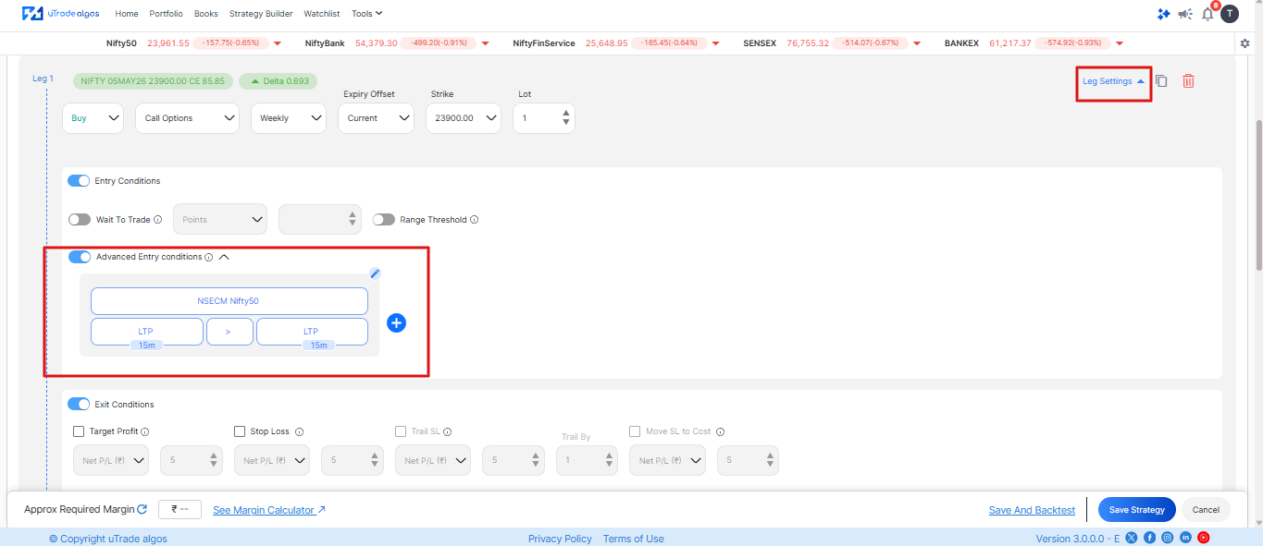Edit the advanced entry condition pencil icon

(375, 273)
